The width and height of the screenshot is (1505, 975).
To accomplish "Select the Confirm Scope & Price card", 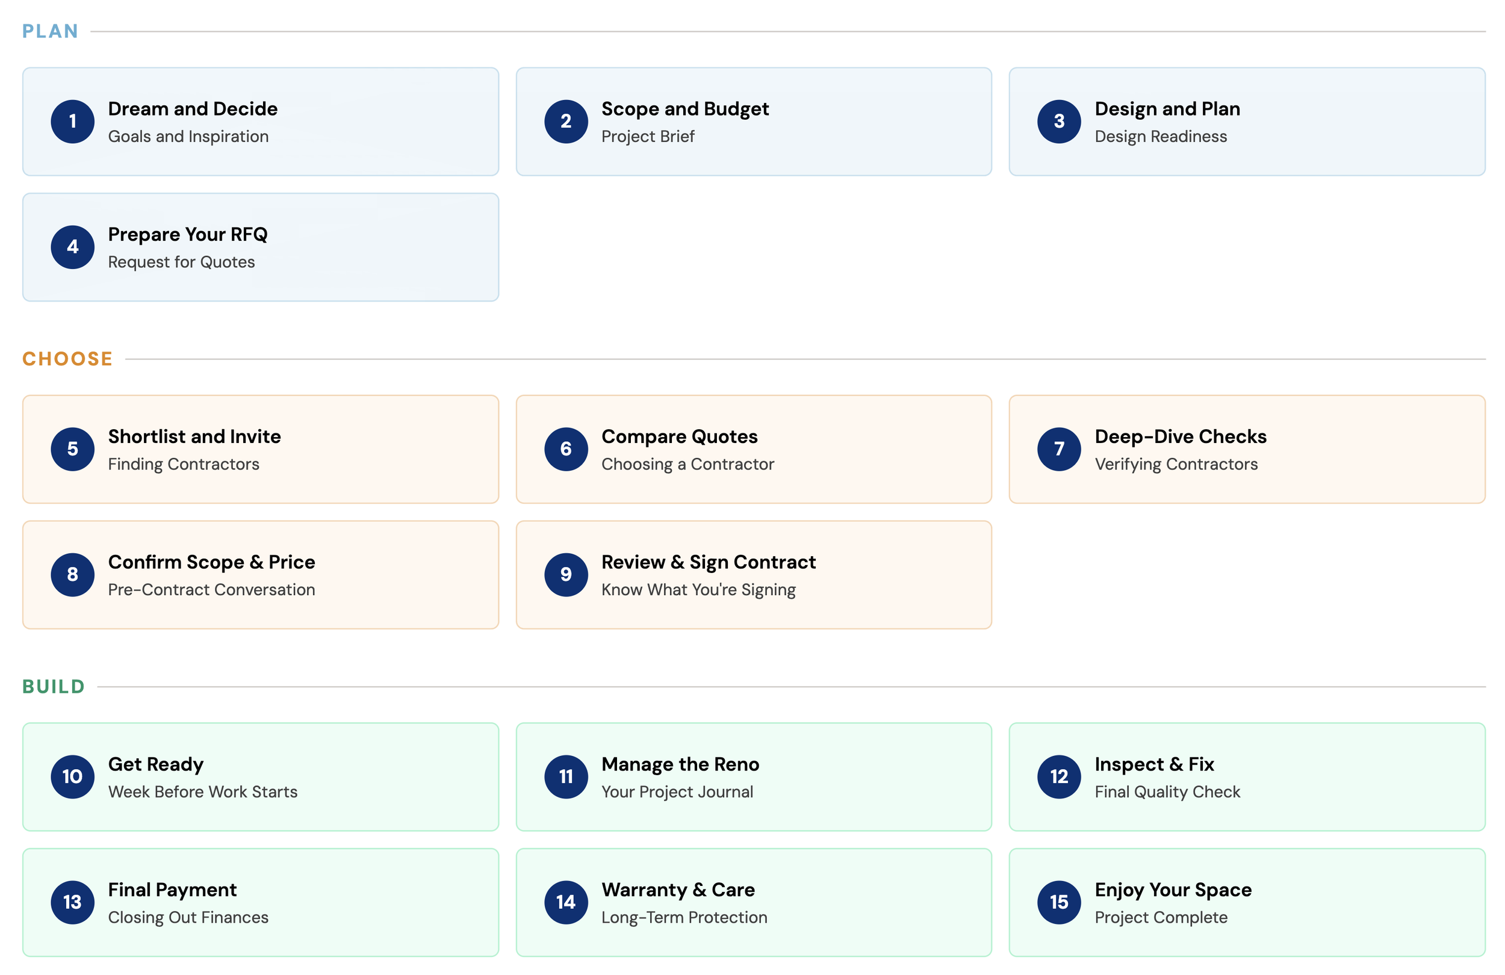I will coord(260,575).
